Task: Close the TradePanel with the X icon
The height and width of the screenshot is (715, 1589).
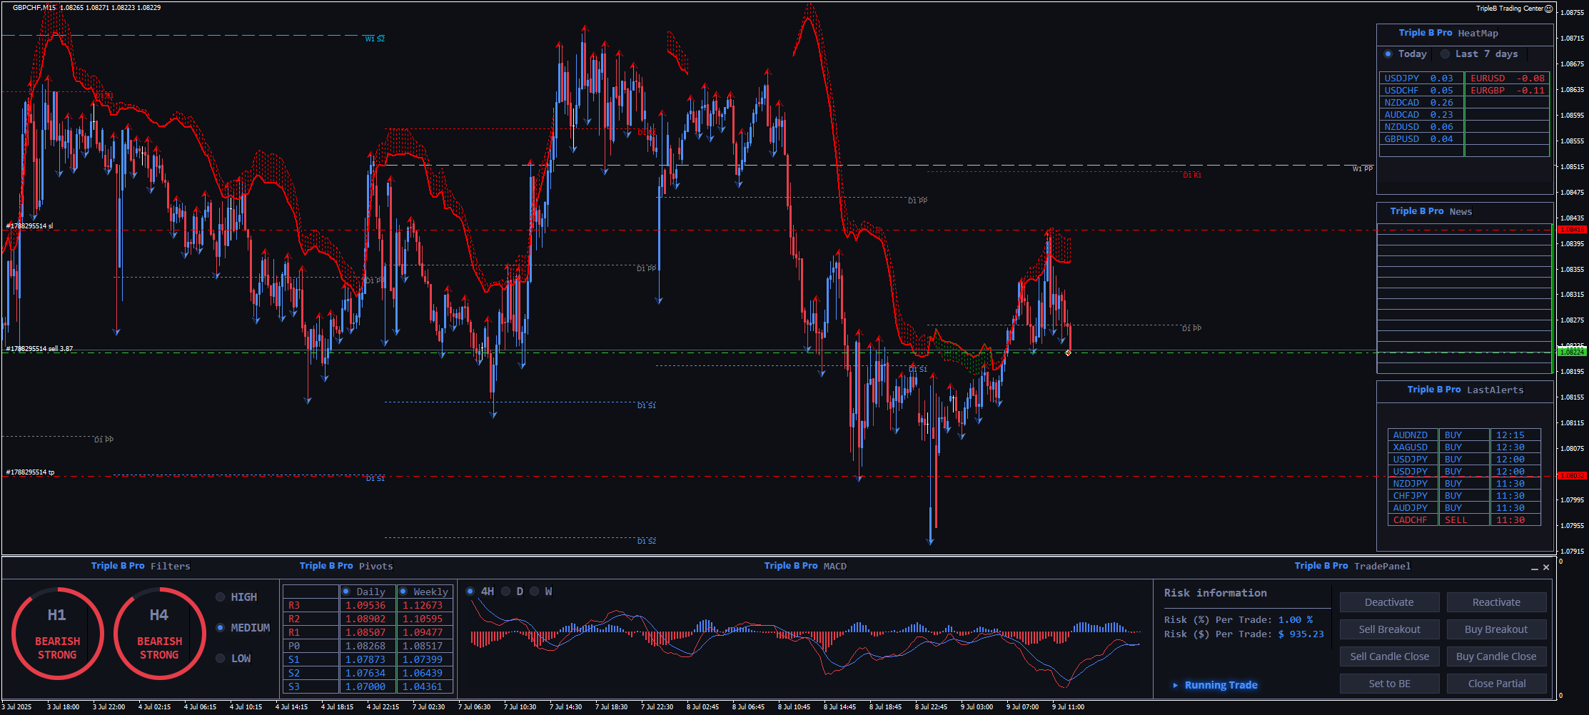Action: [1546, 568]
